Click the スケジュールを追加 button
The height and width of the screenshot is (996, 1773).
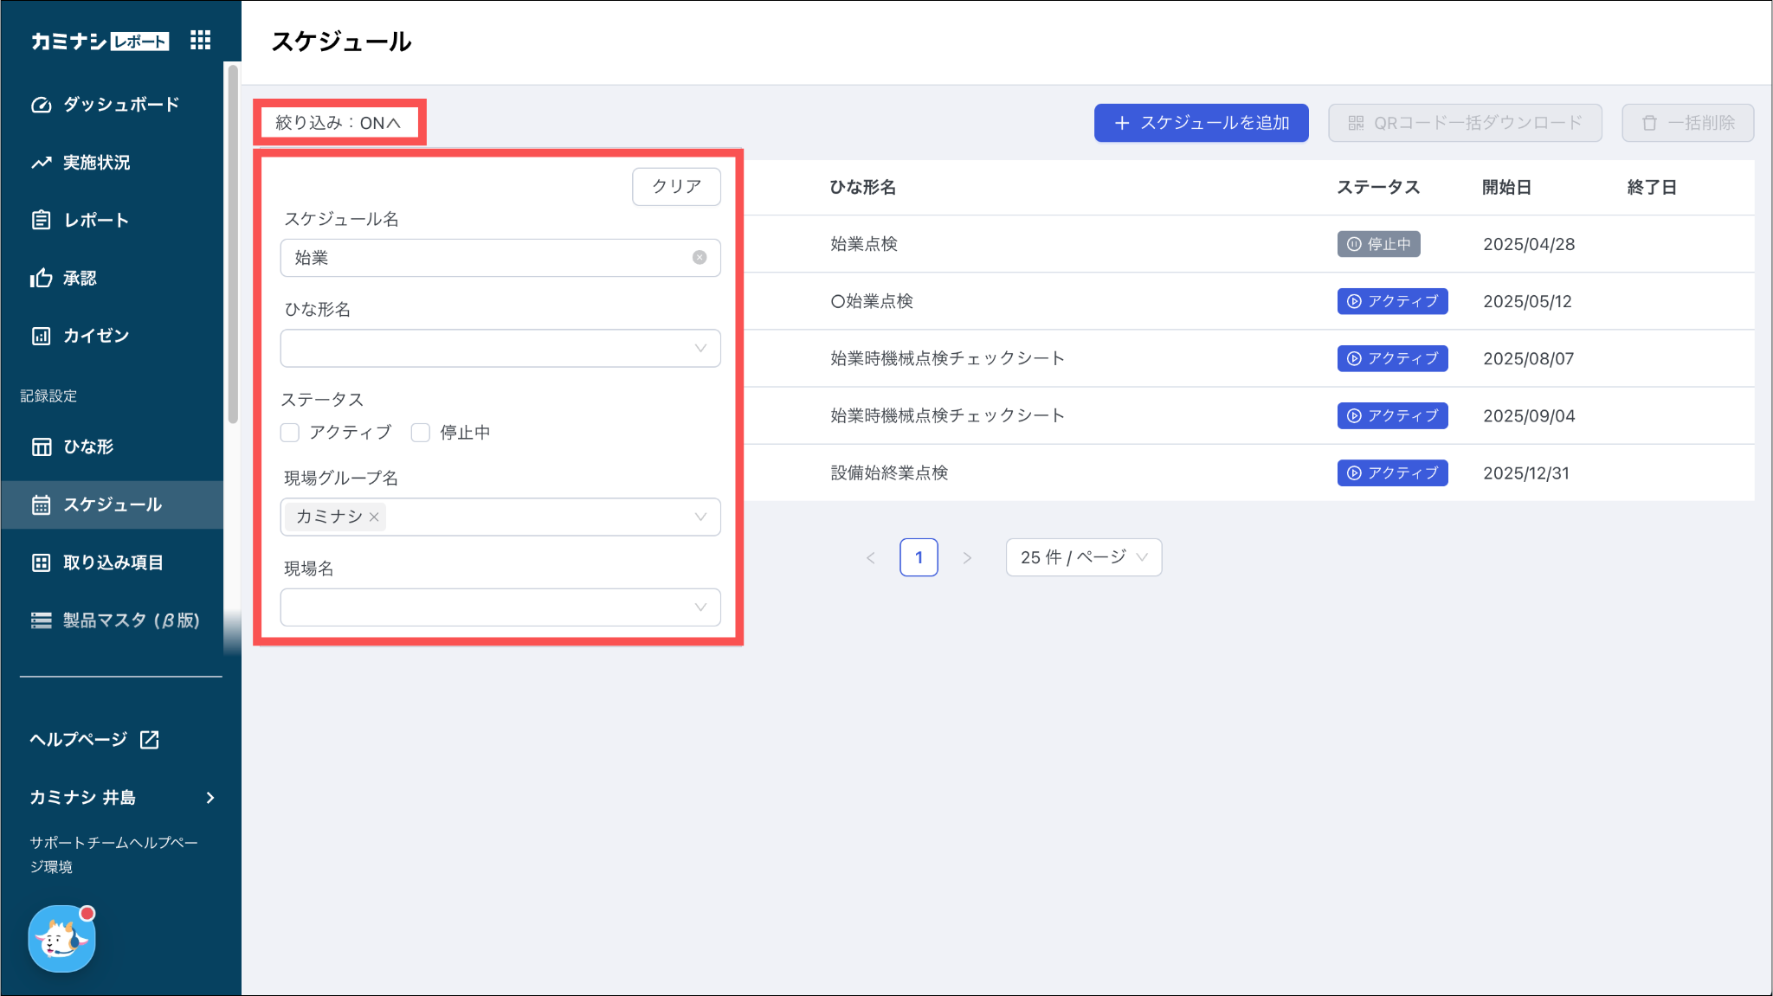1201,123
